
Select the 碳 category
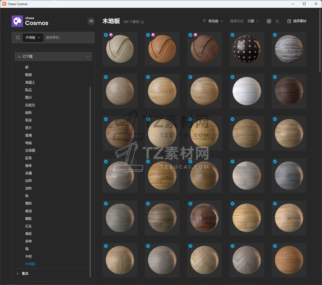pyautogui.click(x=27, y=67)
